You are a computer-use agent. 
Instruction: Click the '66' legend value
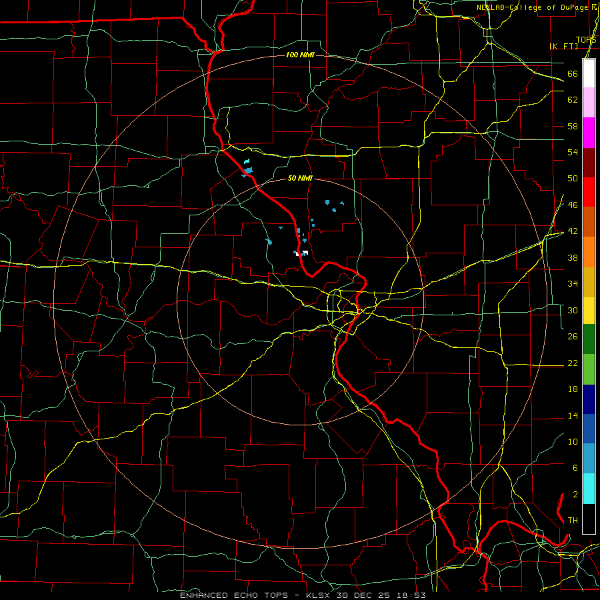pos(573,74)
